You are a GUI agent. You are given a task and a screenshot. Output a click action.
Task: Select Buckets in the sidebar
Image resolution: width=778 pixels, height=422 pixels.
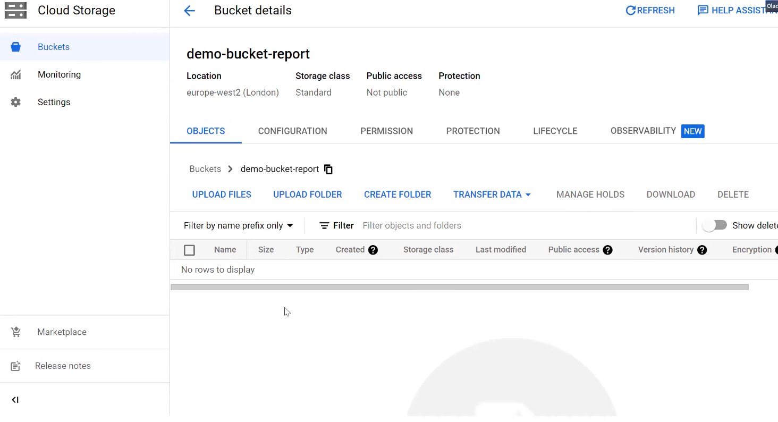tap(84, 47)
